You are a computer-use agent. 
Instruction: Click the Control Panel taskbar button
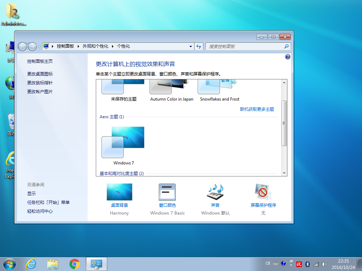pyautogui.click(x=96, y=264)
